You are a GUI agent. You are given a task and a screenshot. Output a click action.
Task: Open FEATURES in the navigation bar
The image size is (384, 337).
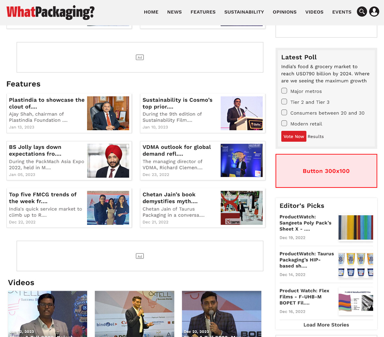[203, 12]
